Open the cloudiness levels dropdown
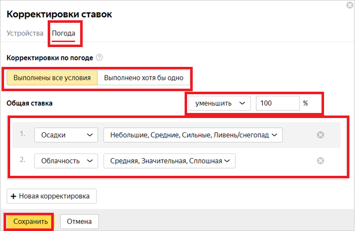 point(169,161)
